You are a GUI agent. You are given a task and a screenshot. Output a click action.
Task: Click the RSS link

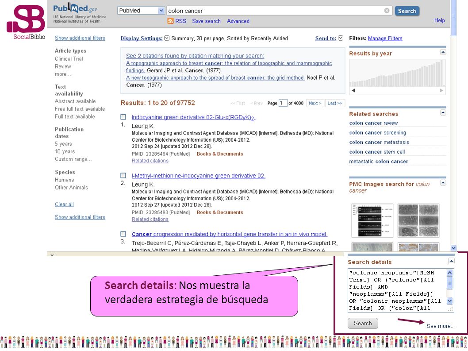(180, 21)
